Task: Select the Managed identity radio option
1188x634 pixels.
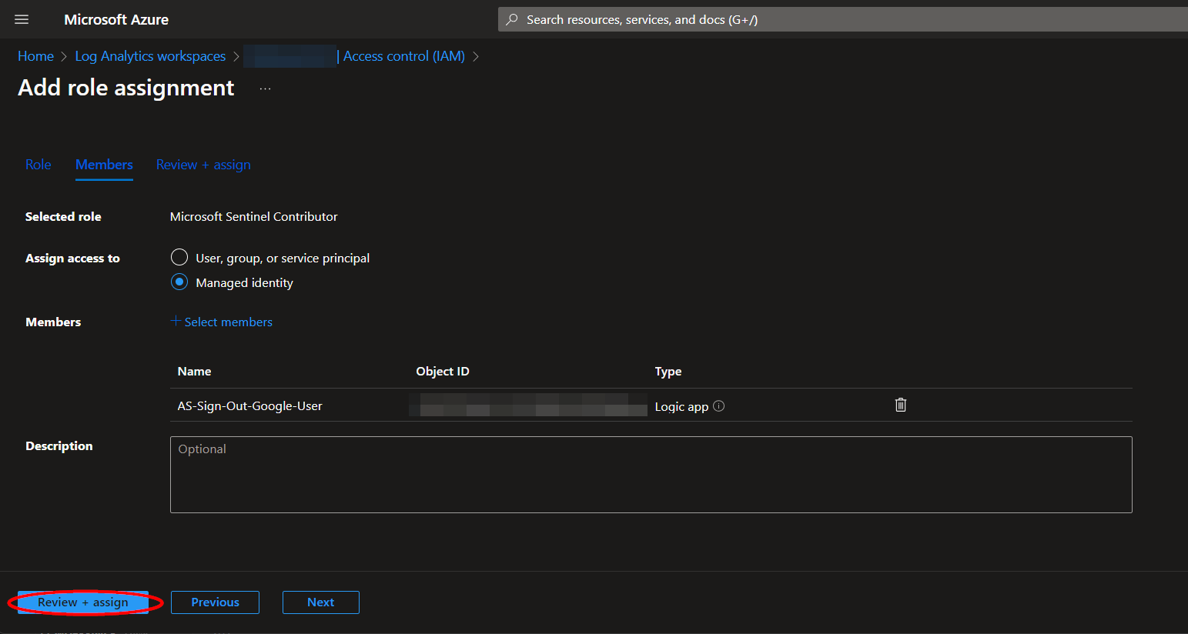Action: 179,282
